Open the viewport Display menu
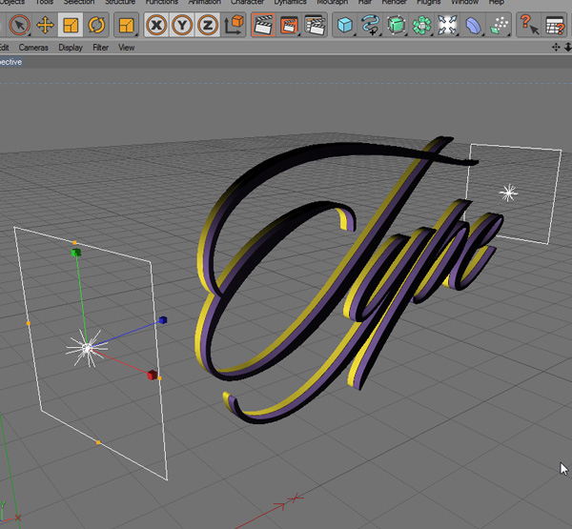Viewport: 572px width, 529px height. click(x=70, y=47)
